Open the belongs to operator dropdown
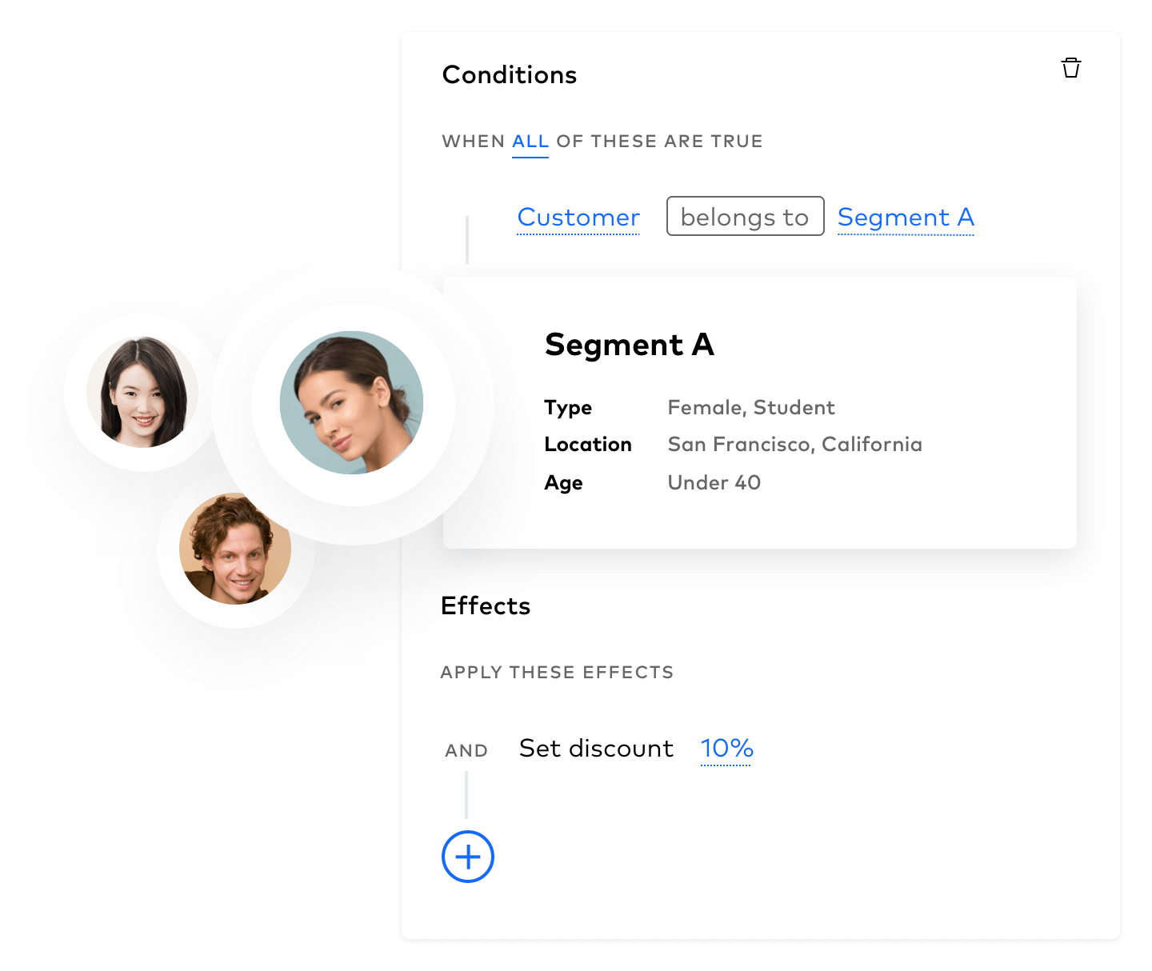 [x=746, y=216]
